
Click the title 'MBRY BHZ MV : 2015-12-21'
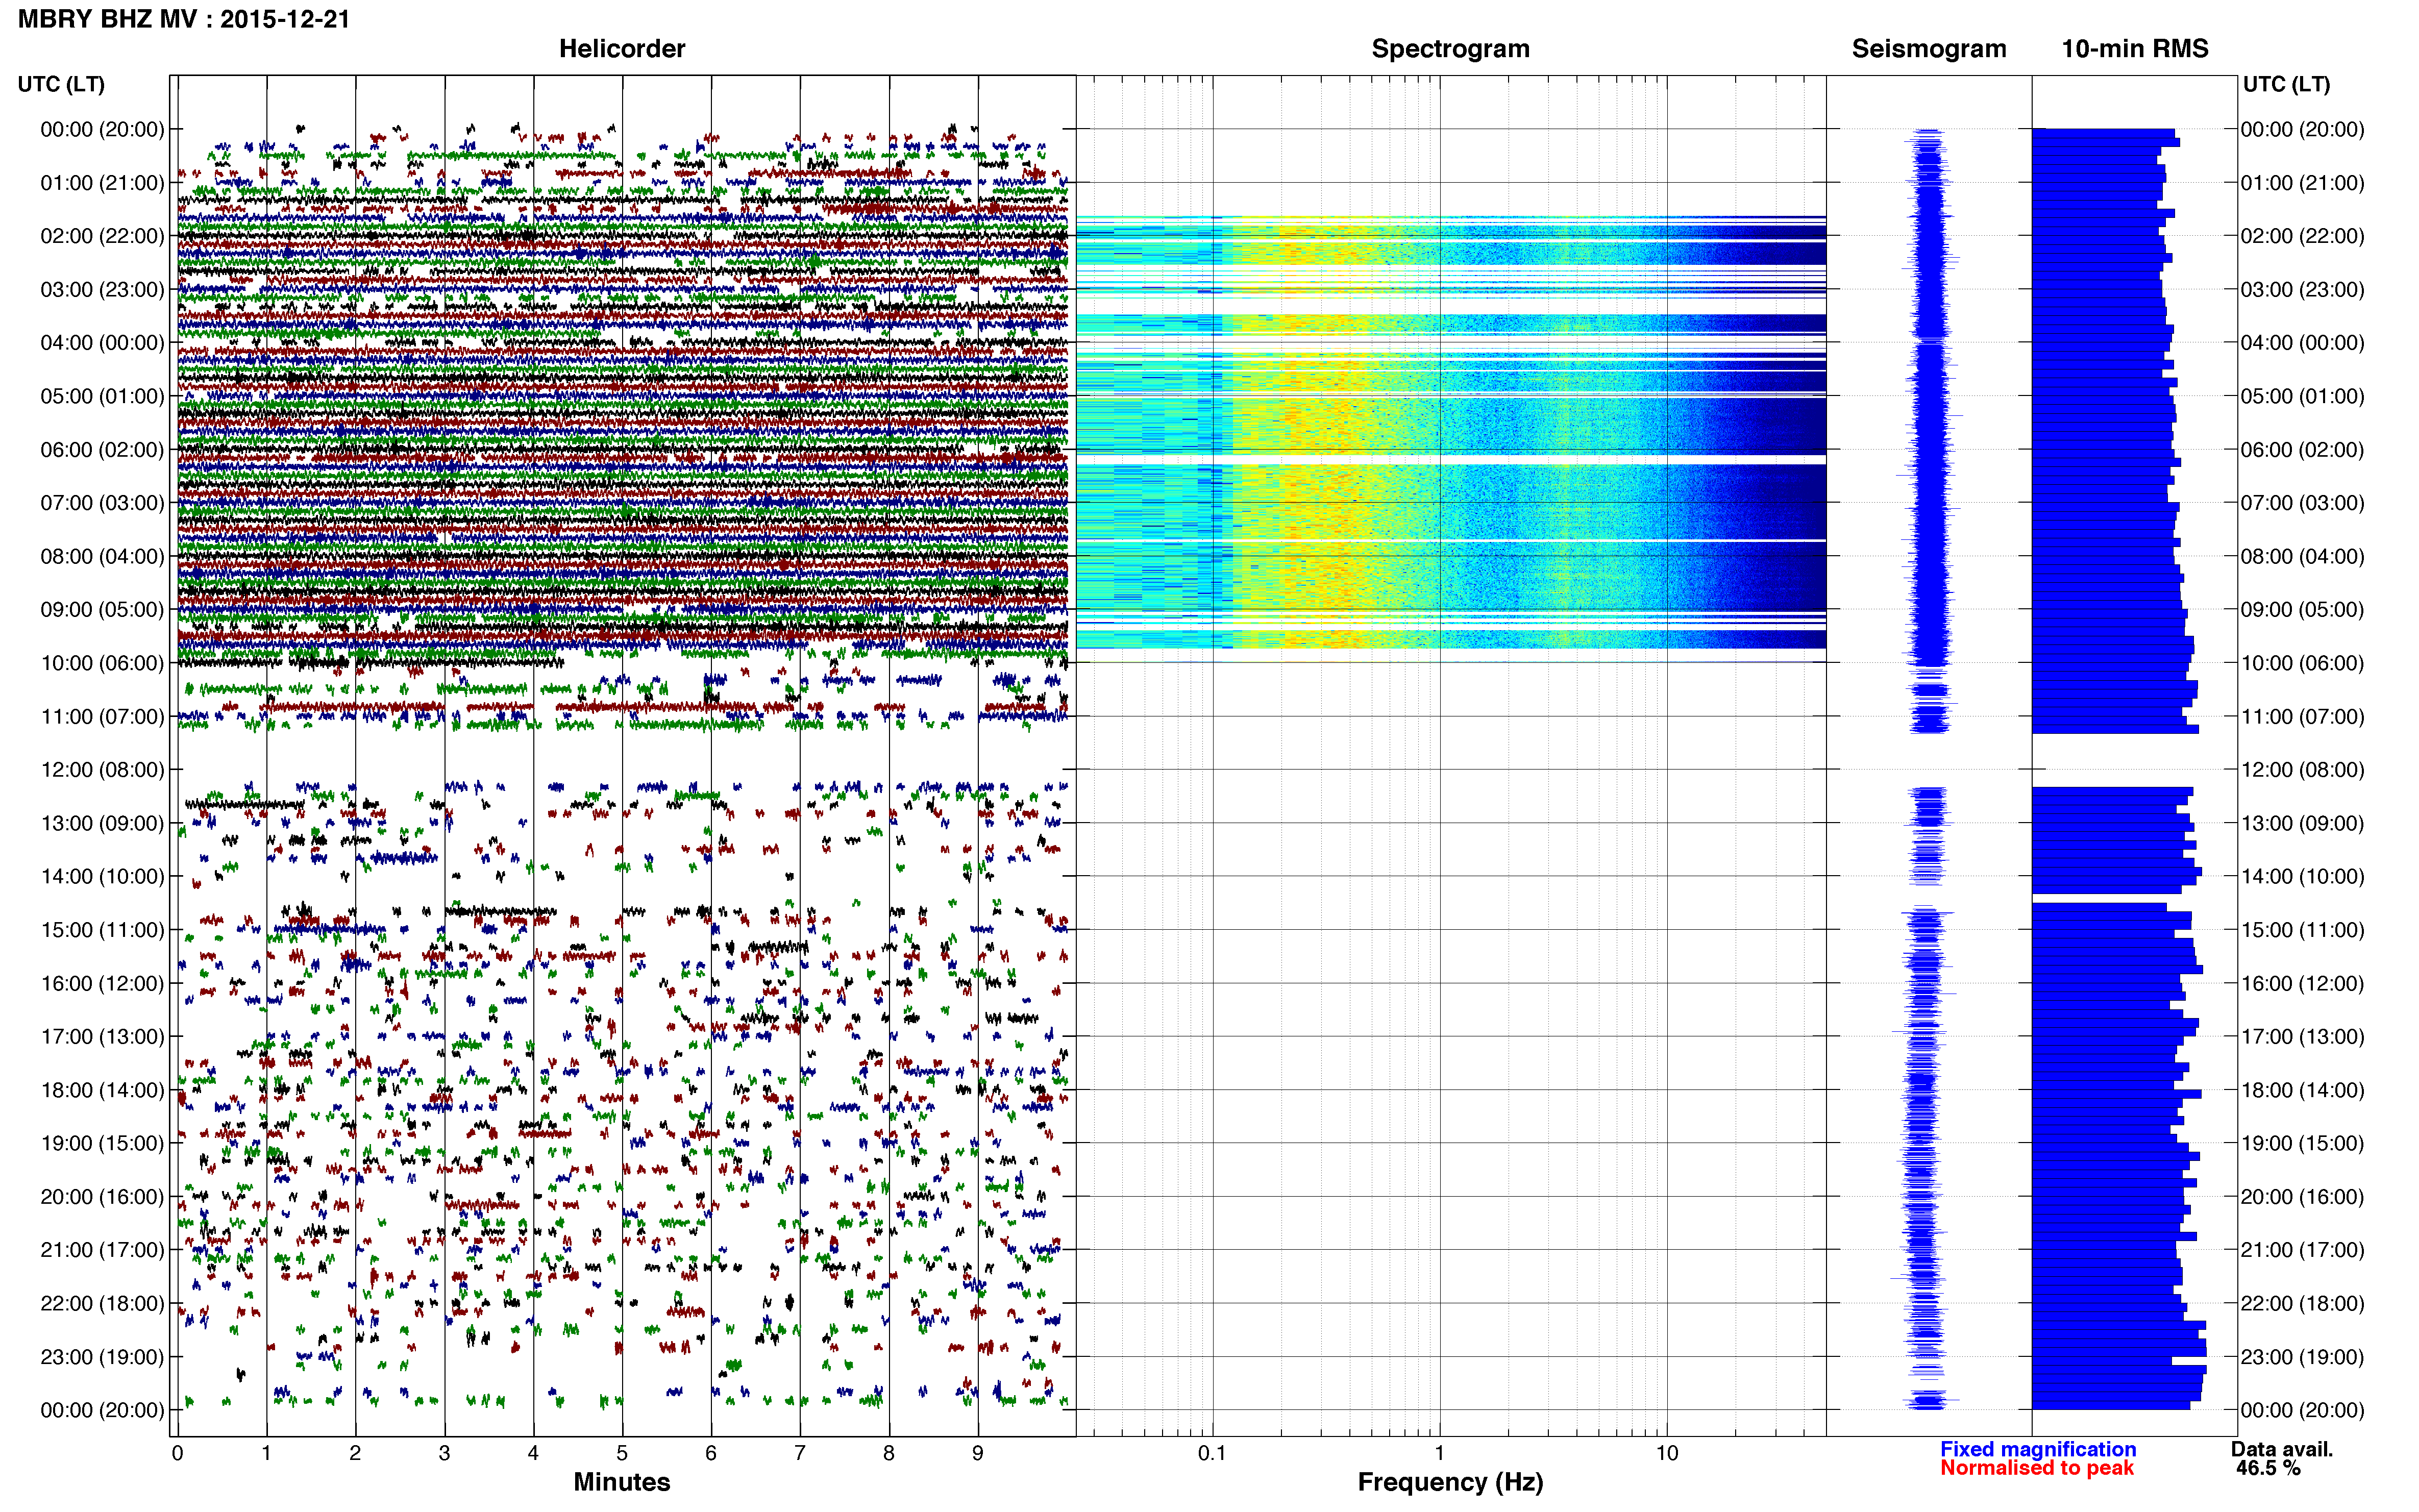184,19
